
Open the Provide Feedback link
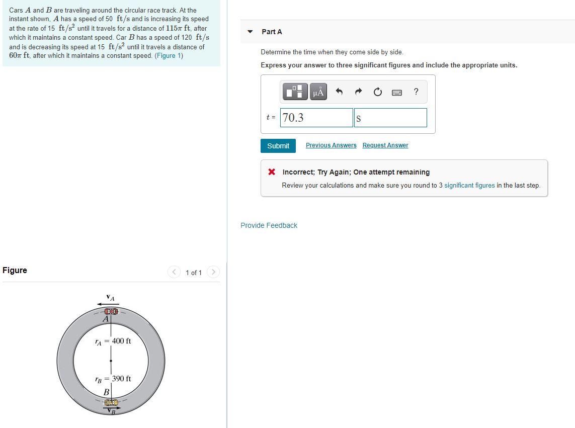coord(269,225)
